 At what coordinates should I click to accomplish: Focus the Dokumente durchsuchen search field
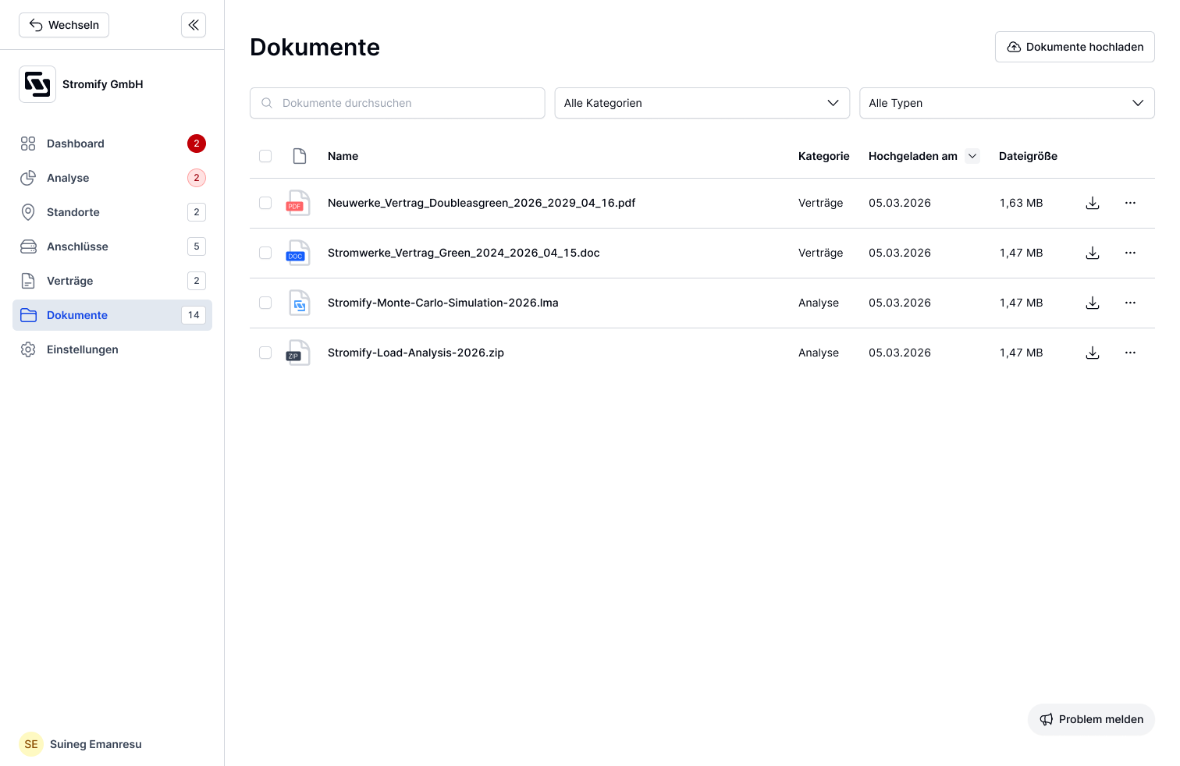[397, 103]
